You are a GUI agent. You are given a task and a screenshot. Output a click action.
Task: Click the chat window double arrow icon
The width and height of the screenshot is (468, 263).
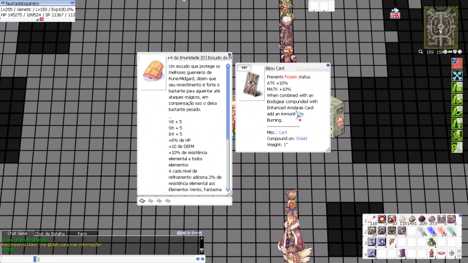[x=188, y=233]
